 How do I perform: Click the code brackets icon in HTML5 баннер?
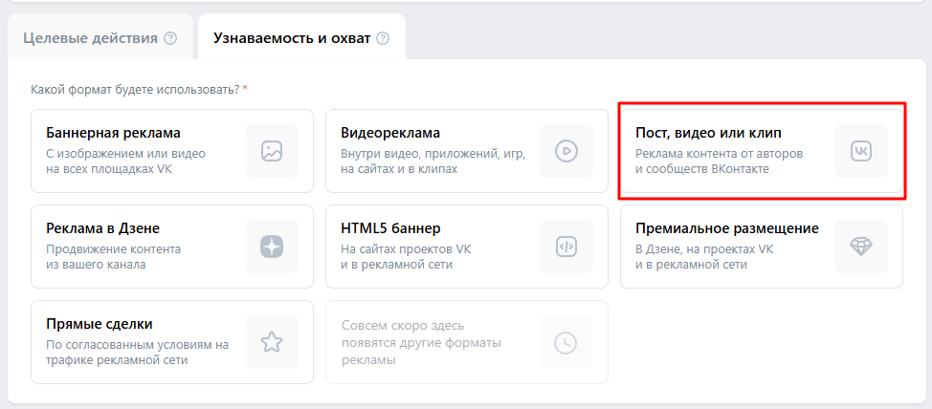tap(566, 247)
